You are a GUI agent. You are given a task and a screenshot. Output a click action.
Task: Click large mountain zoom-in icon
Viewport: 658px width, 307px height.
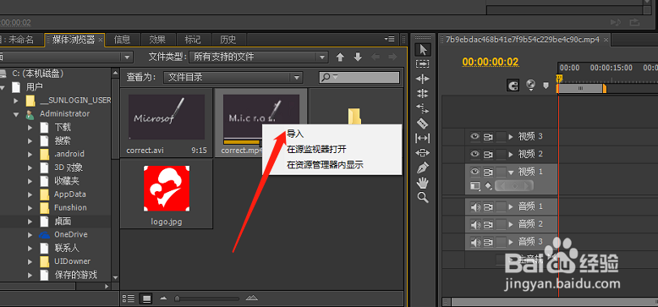(252, 298)
